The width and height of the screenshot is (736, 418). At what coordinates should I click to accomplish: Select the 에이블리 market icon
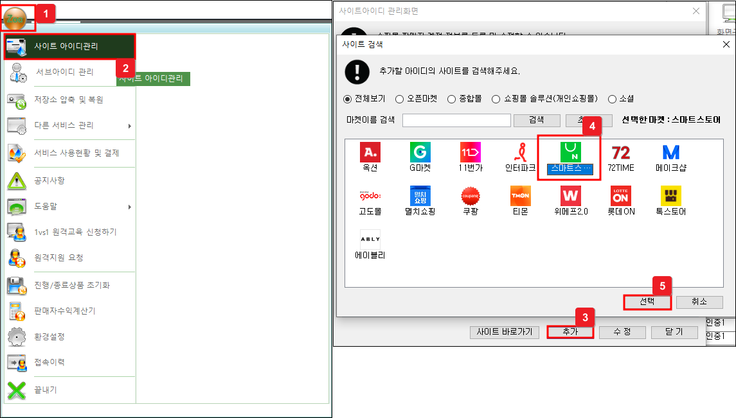[370, 239]
